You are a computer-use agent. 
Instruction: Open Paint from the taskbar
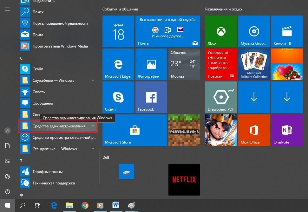131,205
